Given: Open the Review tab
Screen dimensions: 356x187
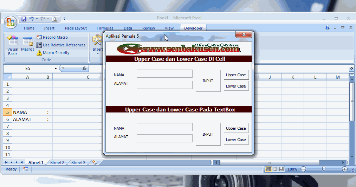Looking at the screenshot, I should pos(149,28).
